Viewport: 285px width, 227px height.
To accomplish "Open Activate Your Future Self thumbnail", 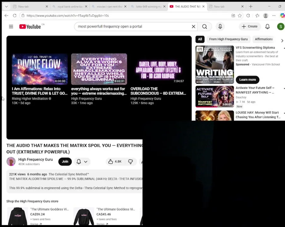I will (215, 96).
